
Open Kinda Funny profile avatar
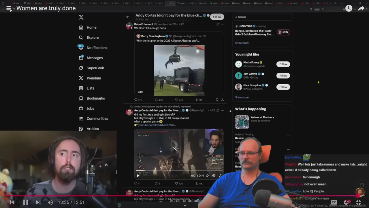(x=238, y=64)
